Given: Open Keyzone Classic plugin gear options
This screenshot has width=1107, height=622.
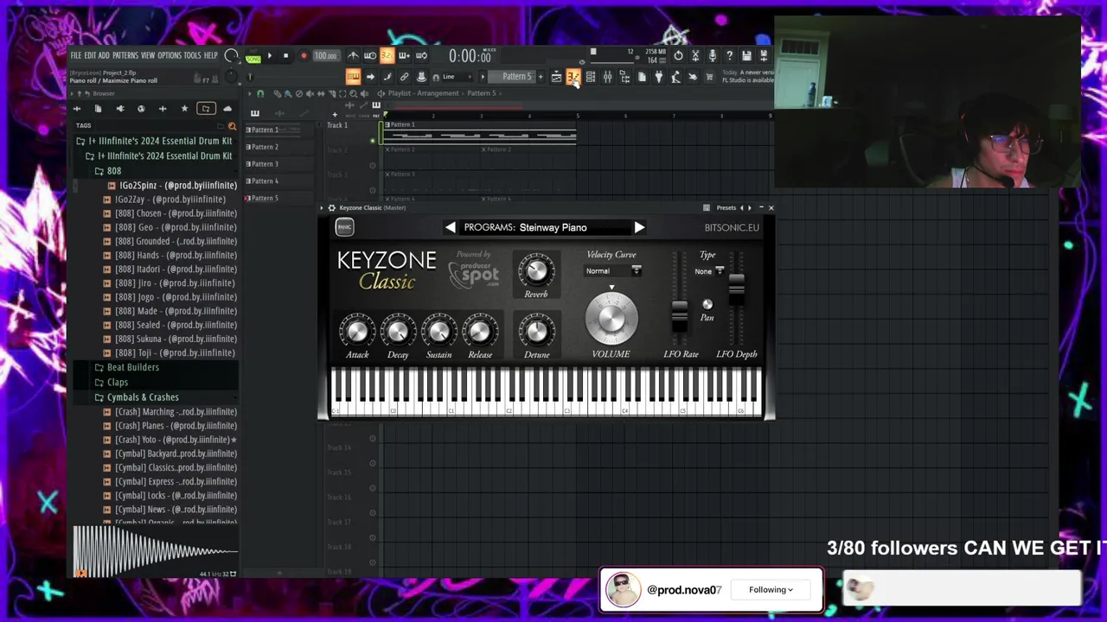Looking at the screenshot, I should pos(331,208).
